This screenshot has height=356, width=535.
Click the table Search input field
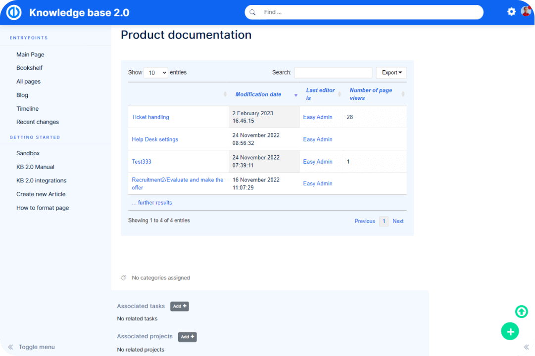(333, 73)
